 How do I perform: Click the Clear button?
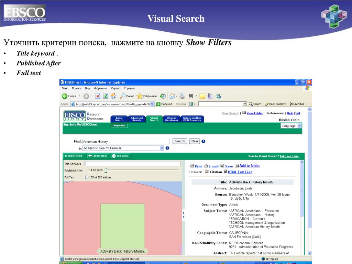coord(195,141)
